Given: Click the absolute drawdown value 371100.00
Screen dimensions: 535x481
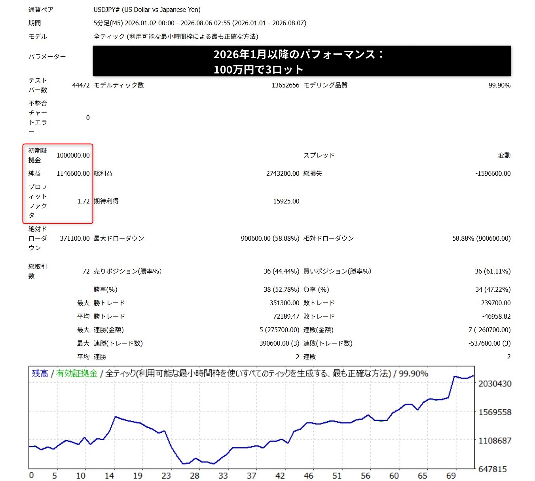Looking at the screenshot, I should [x=75, y=238].
